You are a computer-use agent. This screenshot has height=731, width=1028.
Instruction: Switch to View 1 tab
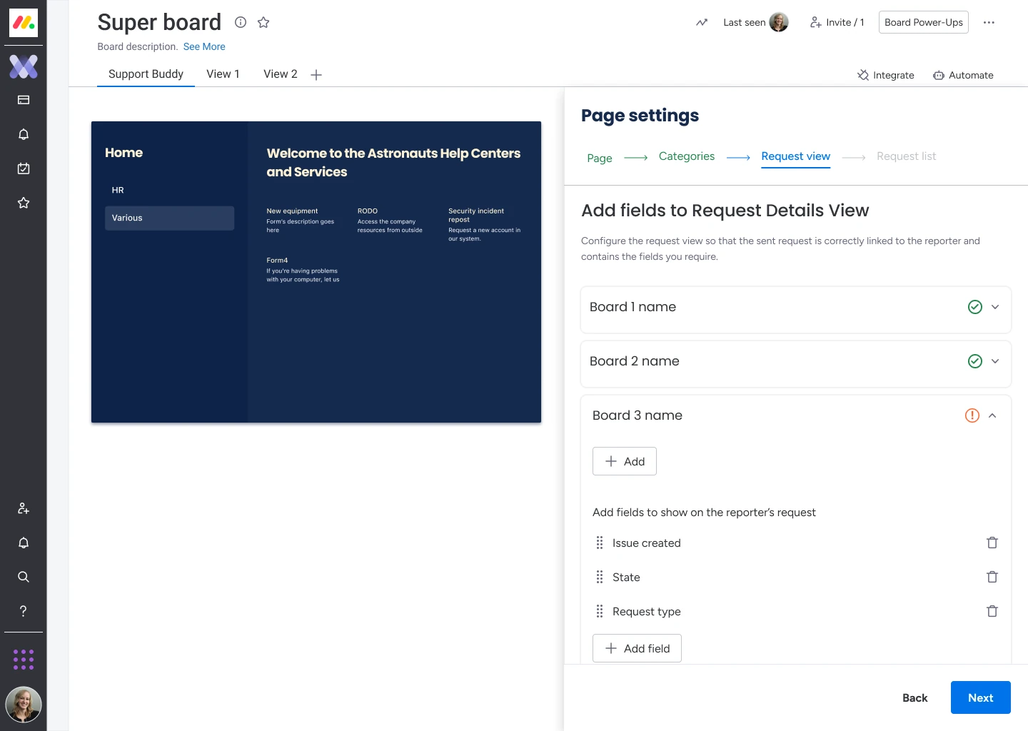[x=223, y=74]
